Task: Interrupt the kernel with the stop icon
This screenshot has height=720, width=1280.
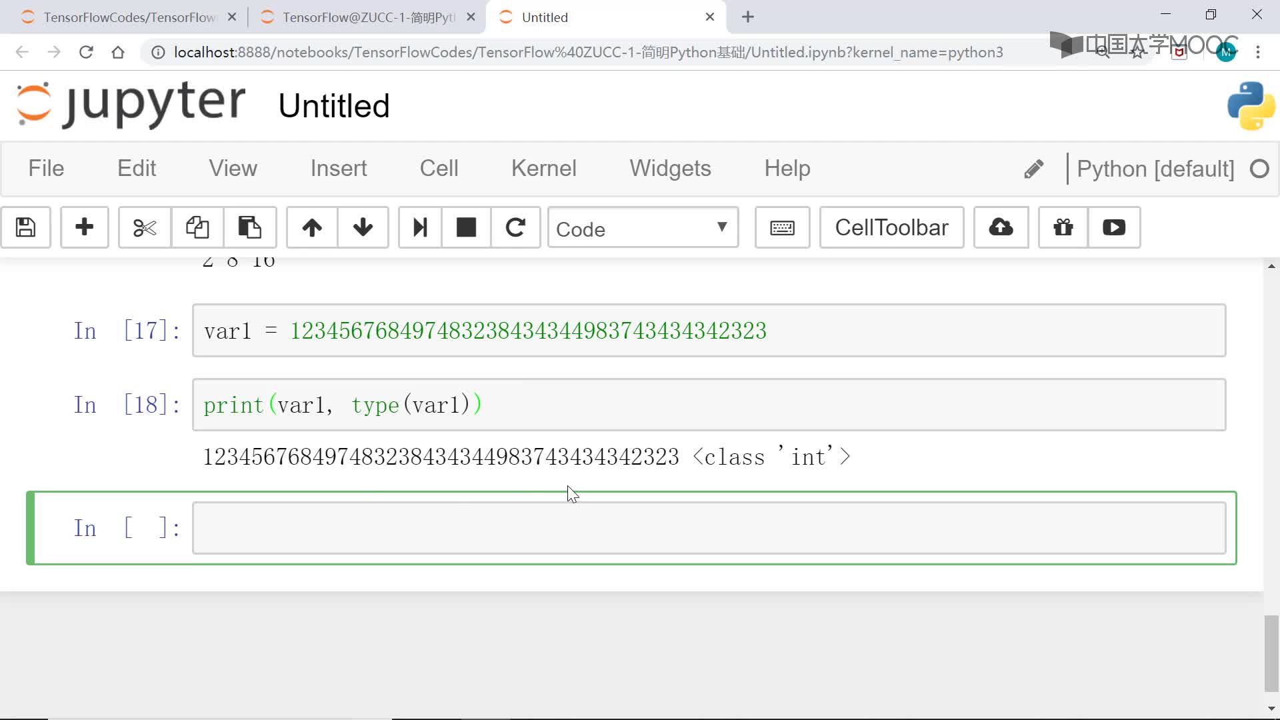Action: coord(466,227)
